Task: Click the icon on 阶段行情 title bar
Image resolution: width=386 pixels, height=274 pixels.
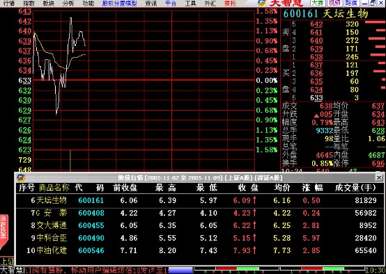Action: tap(21, 177)
